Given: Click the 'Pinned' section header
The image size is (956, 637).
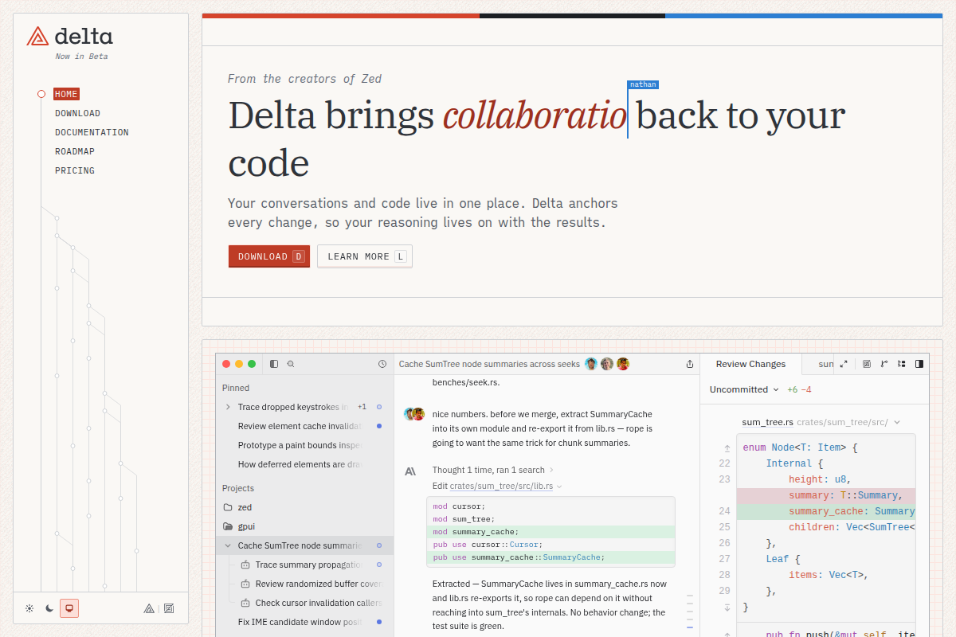Looking at the screenshot, I should pos(236,388).
